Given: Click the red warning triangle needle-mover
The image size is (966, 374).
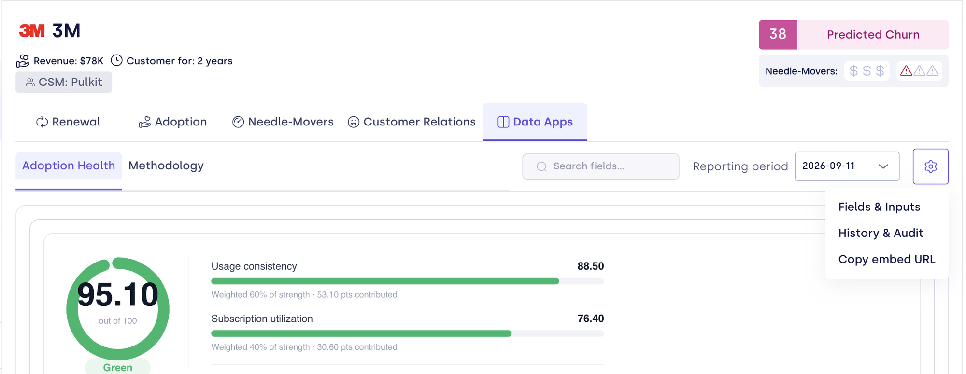Looking at the screenshot, I should 906,71.
